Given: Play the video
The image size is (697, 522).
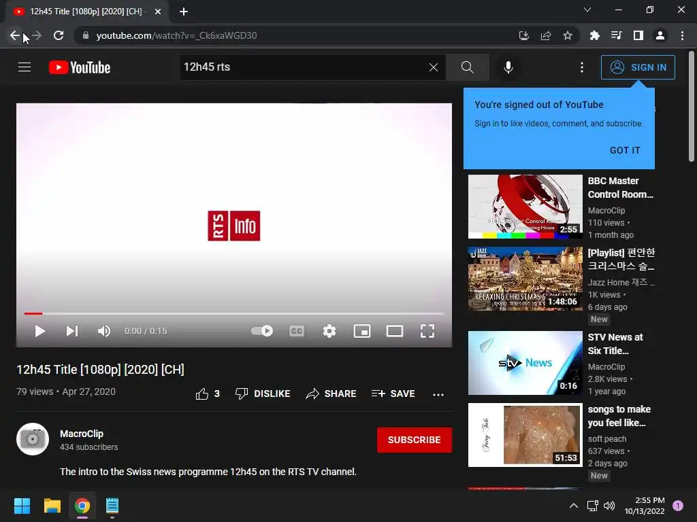Looking at the screenshot, I should click(x=40, y=331).
